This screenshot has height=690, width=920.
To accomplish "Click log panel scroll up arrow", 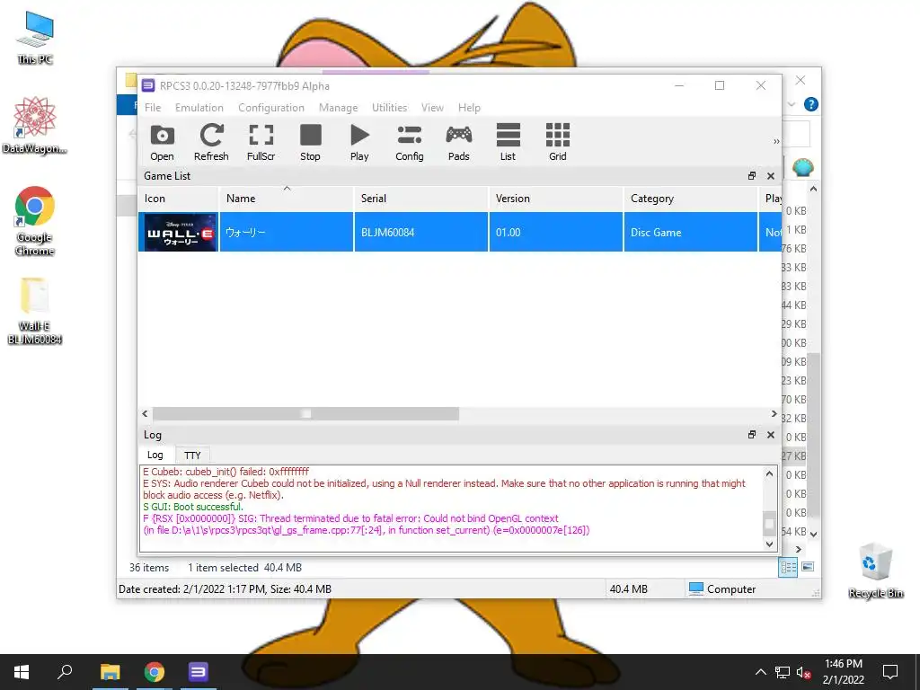I will (x=769, y=473).
